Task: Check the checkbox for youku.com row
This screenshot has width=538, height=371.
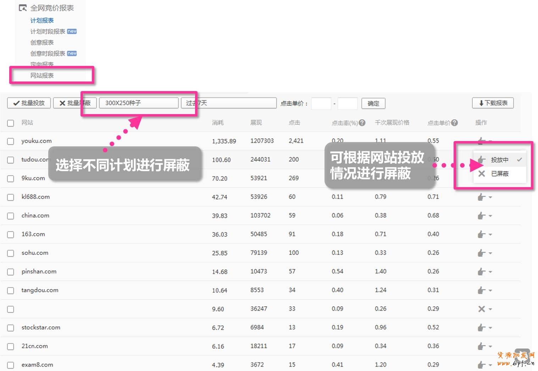Action: click(x=10, y=141)
